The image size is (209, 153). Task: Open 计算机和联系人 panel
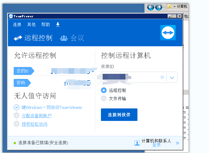click(156, 141)
